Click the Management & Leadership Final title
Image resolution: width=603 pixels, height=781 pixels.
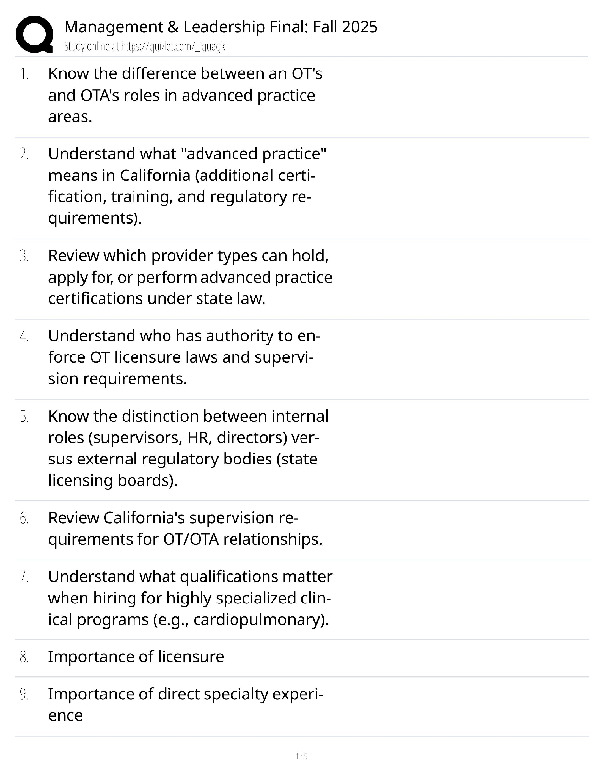coord(221,27)
